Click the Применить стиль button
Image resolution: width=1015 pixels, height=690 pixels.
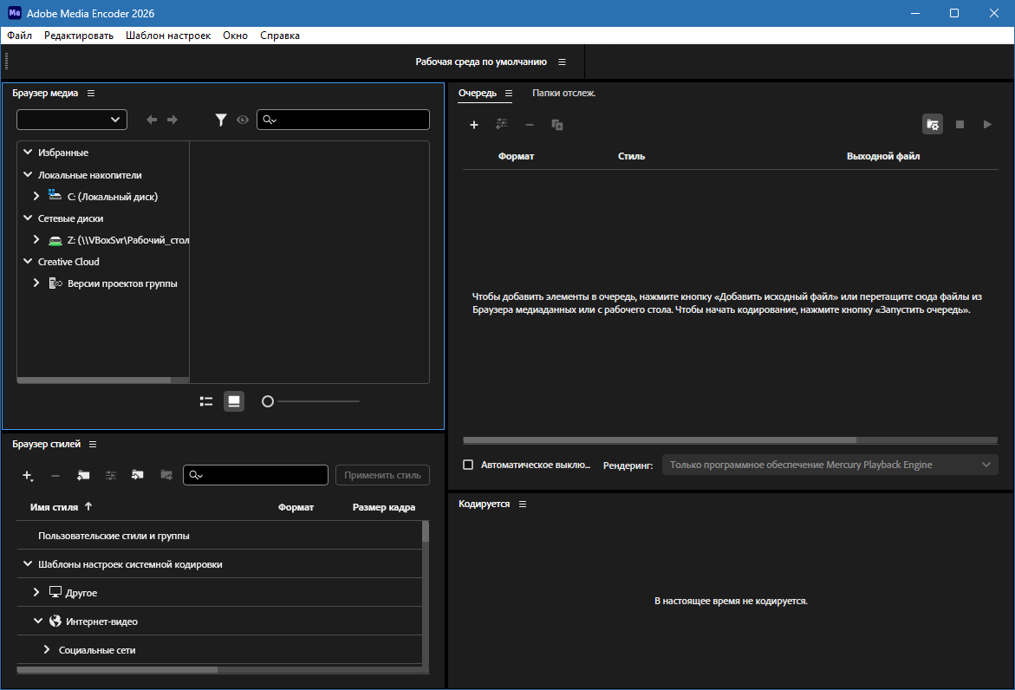click(x=382, y=475)
